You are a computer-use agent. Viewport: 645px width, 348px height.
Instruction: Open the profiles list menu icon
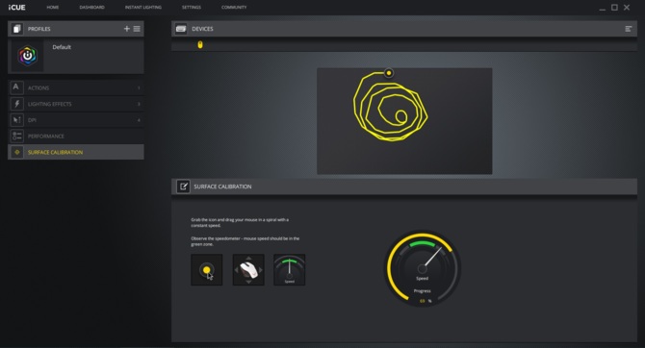[x=137, y=29]
